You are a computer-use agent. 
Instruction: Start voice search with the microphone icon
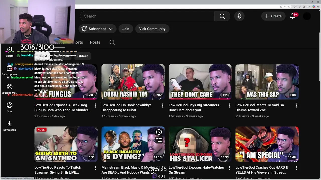239,16
